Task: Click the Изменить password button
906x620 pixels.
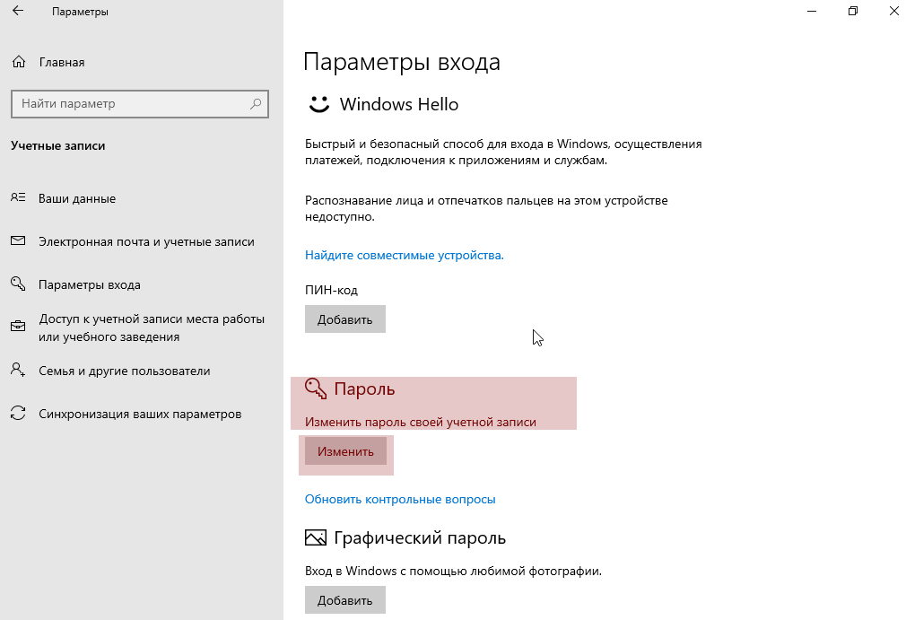Action: coord(345,451)
